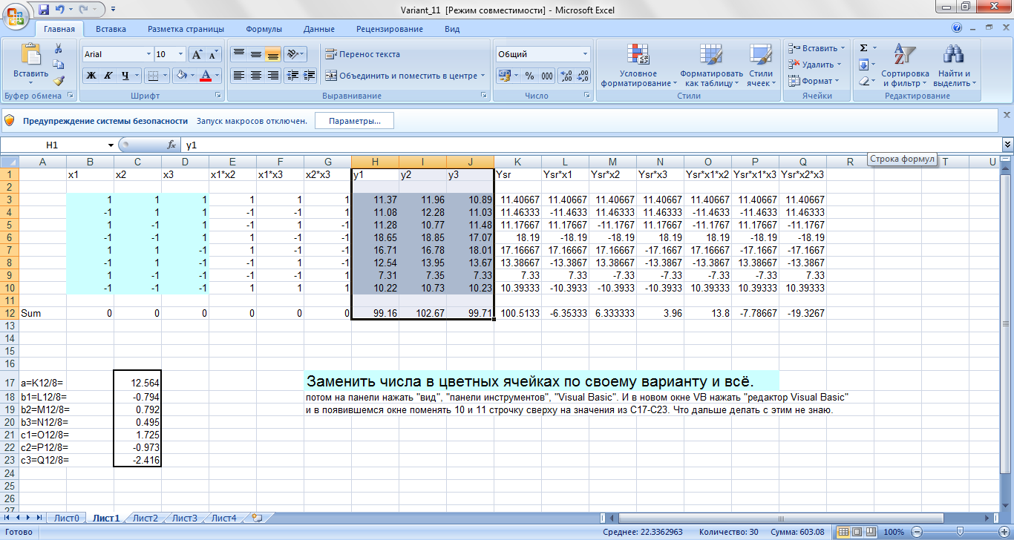Toggle underline formatting
Image resolution: width=1014 pixels, height=540 pixels.
click(125, 76)
